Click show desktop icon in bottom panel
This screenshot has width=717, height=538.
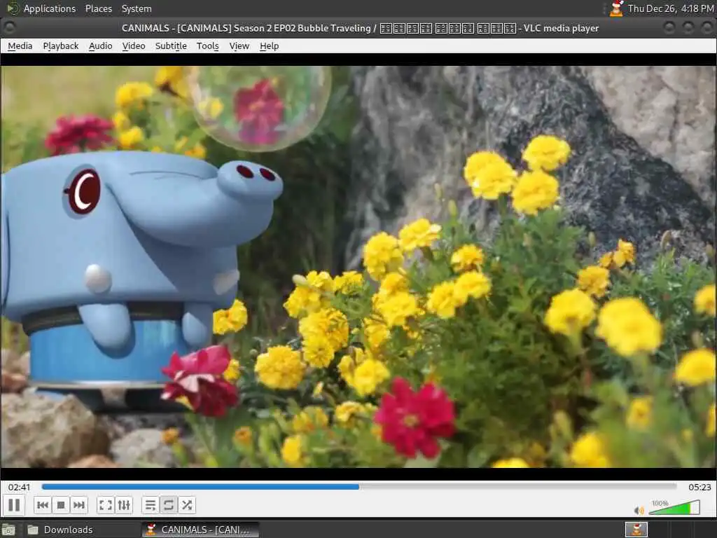click(x=8, y=530)
